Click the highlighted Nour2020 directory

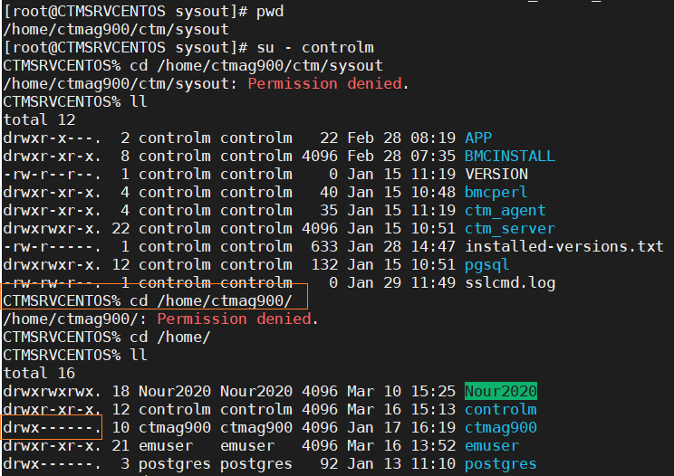(501, 391)
